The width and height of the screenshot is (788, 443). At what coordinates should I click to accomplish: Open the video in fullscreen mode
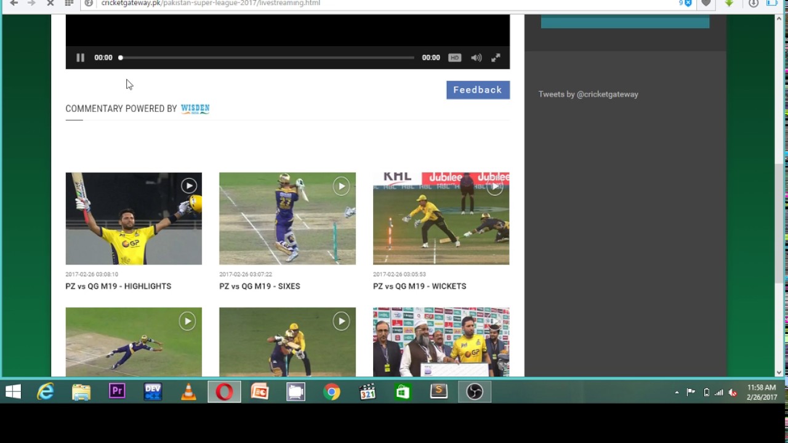click(496, 57)
